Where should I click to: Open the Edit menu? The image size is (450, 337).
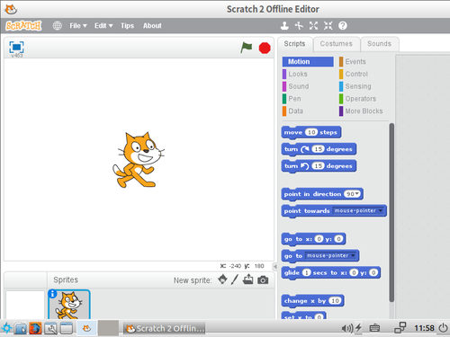[x=103, y=26]
